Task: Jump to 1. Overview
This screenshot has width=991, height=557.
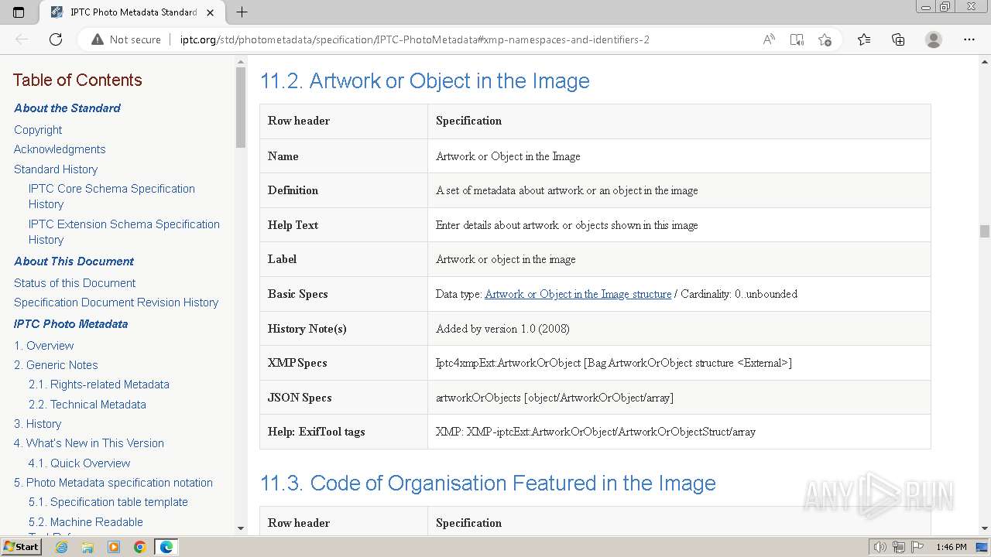Action: 44,346
